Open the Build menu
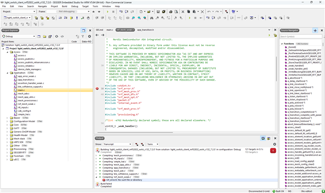The image size is (325, 193). coord(64,7)
